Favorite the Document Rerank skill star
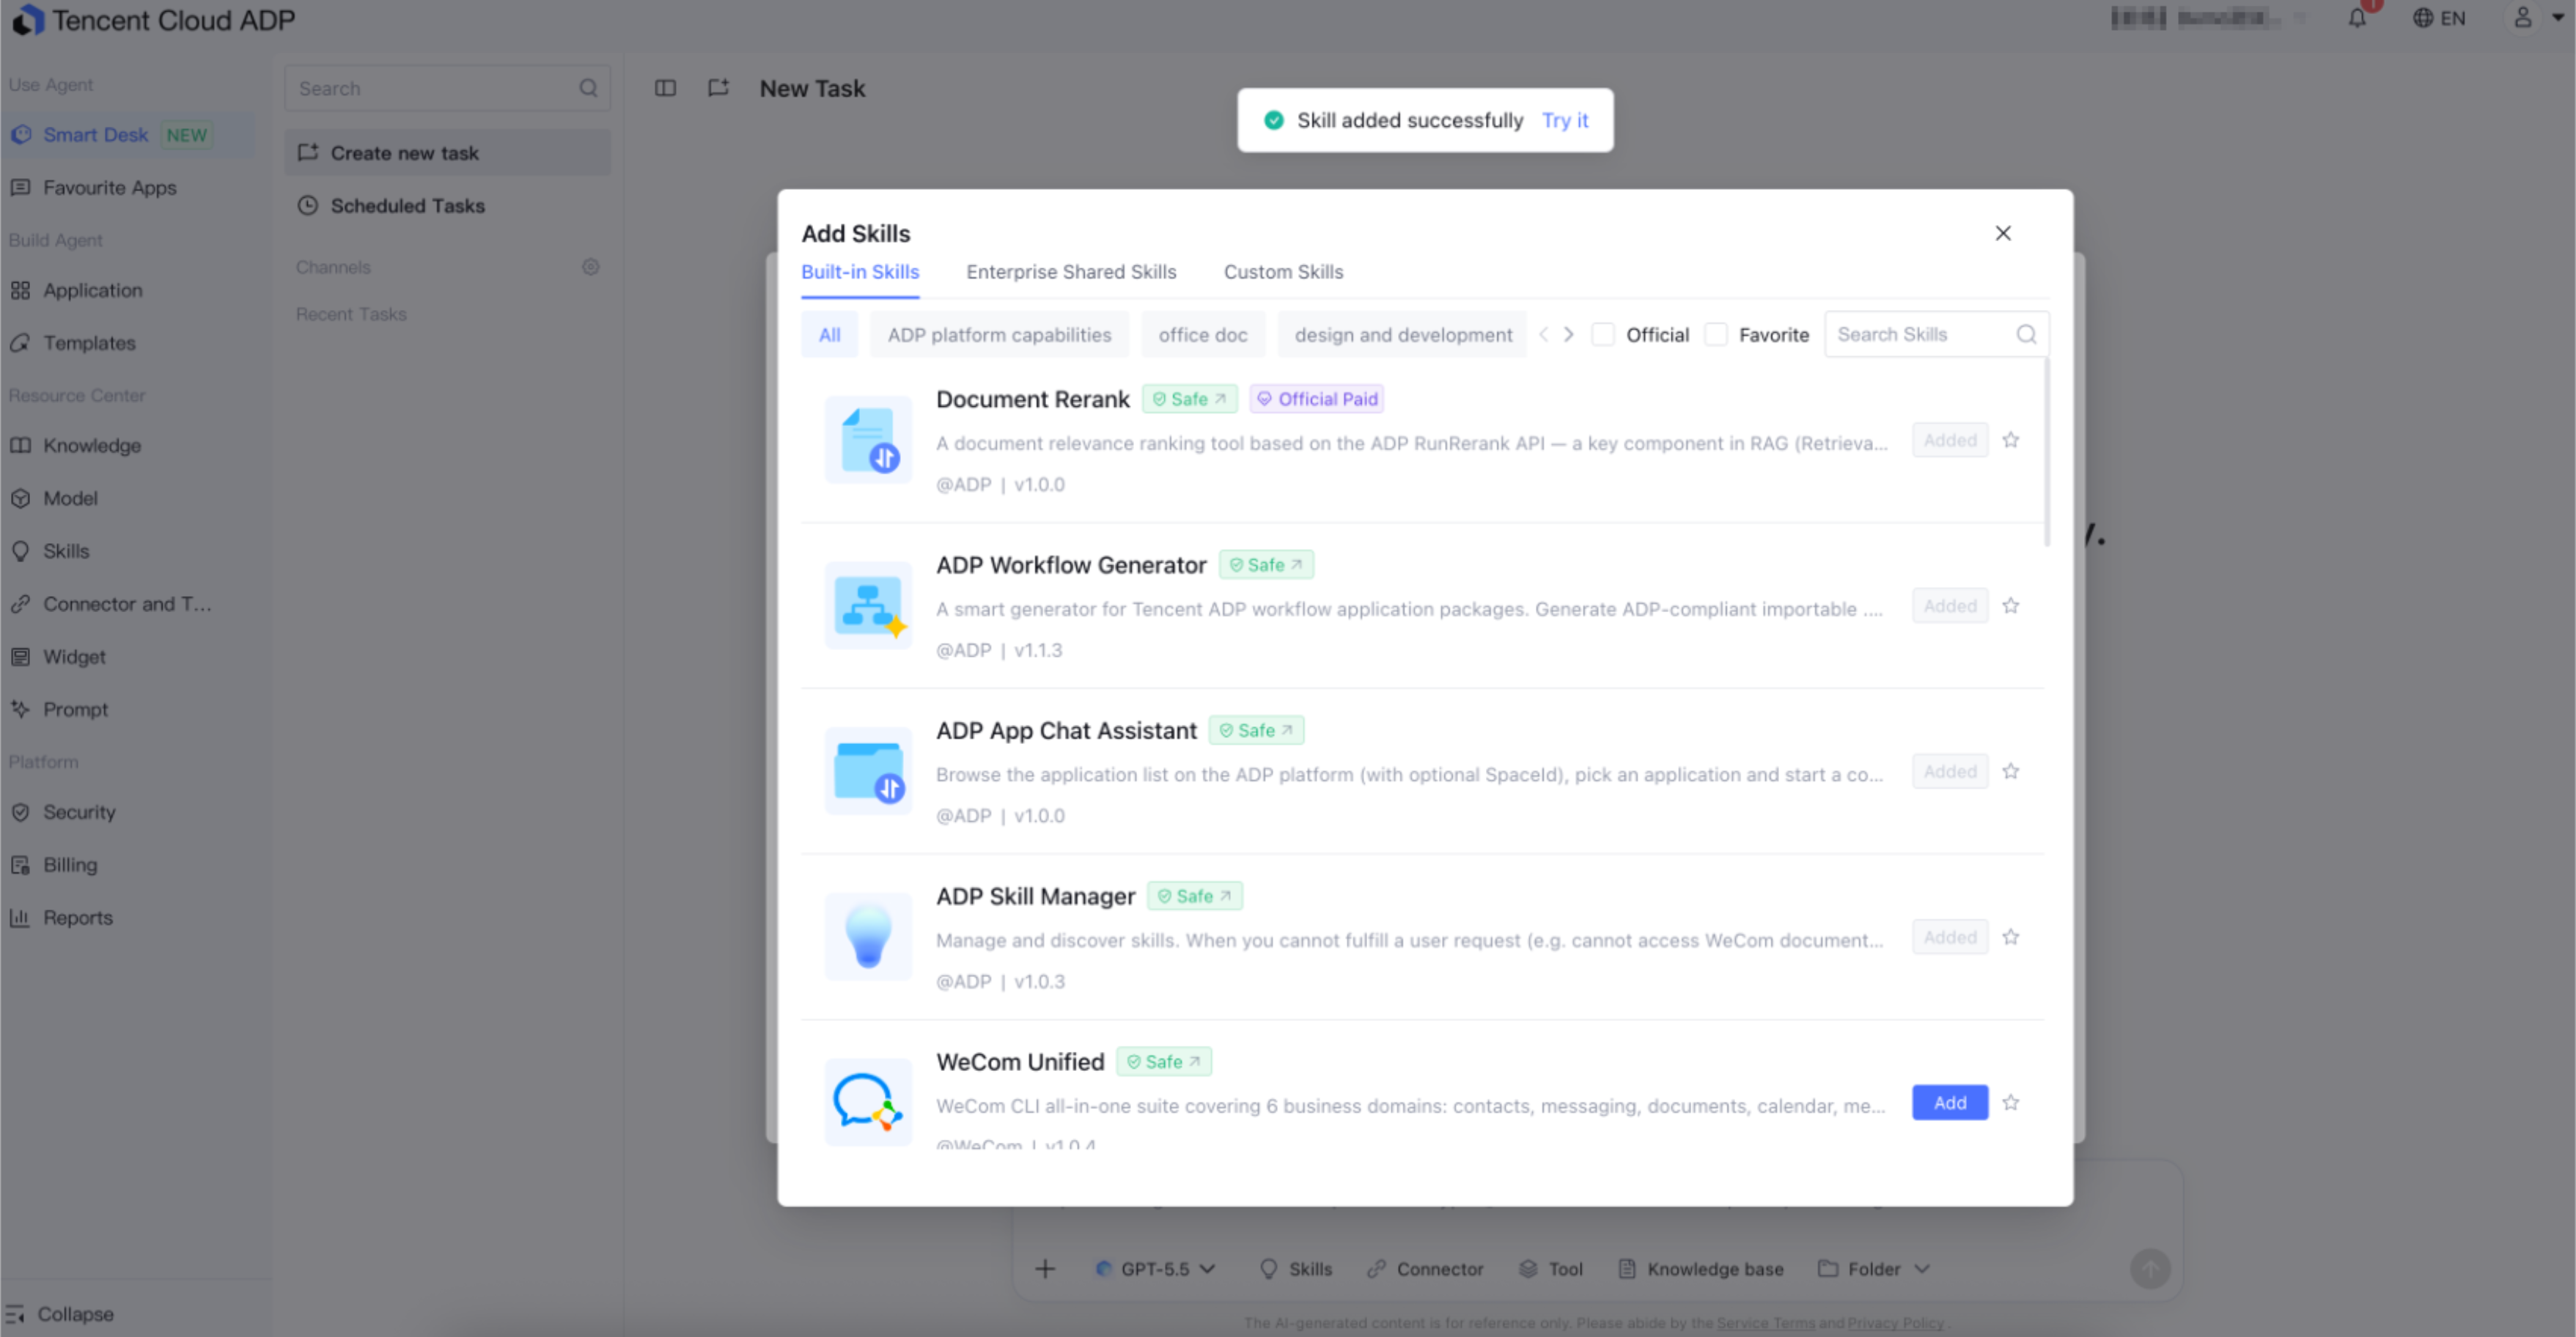2576x1337 pixels. (x=2011, y=440)
